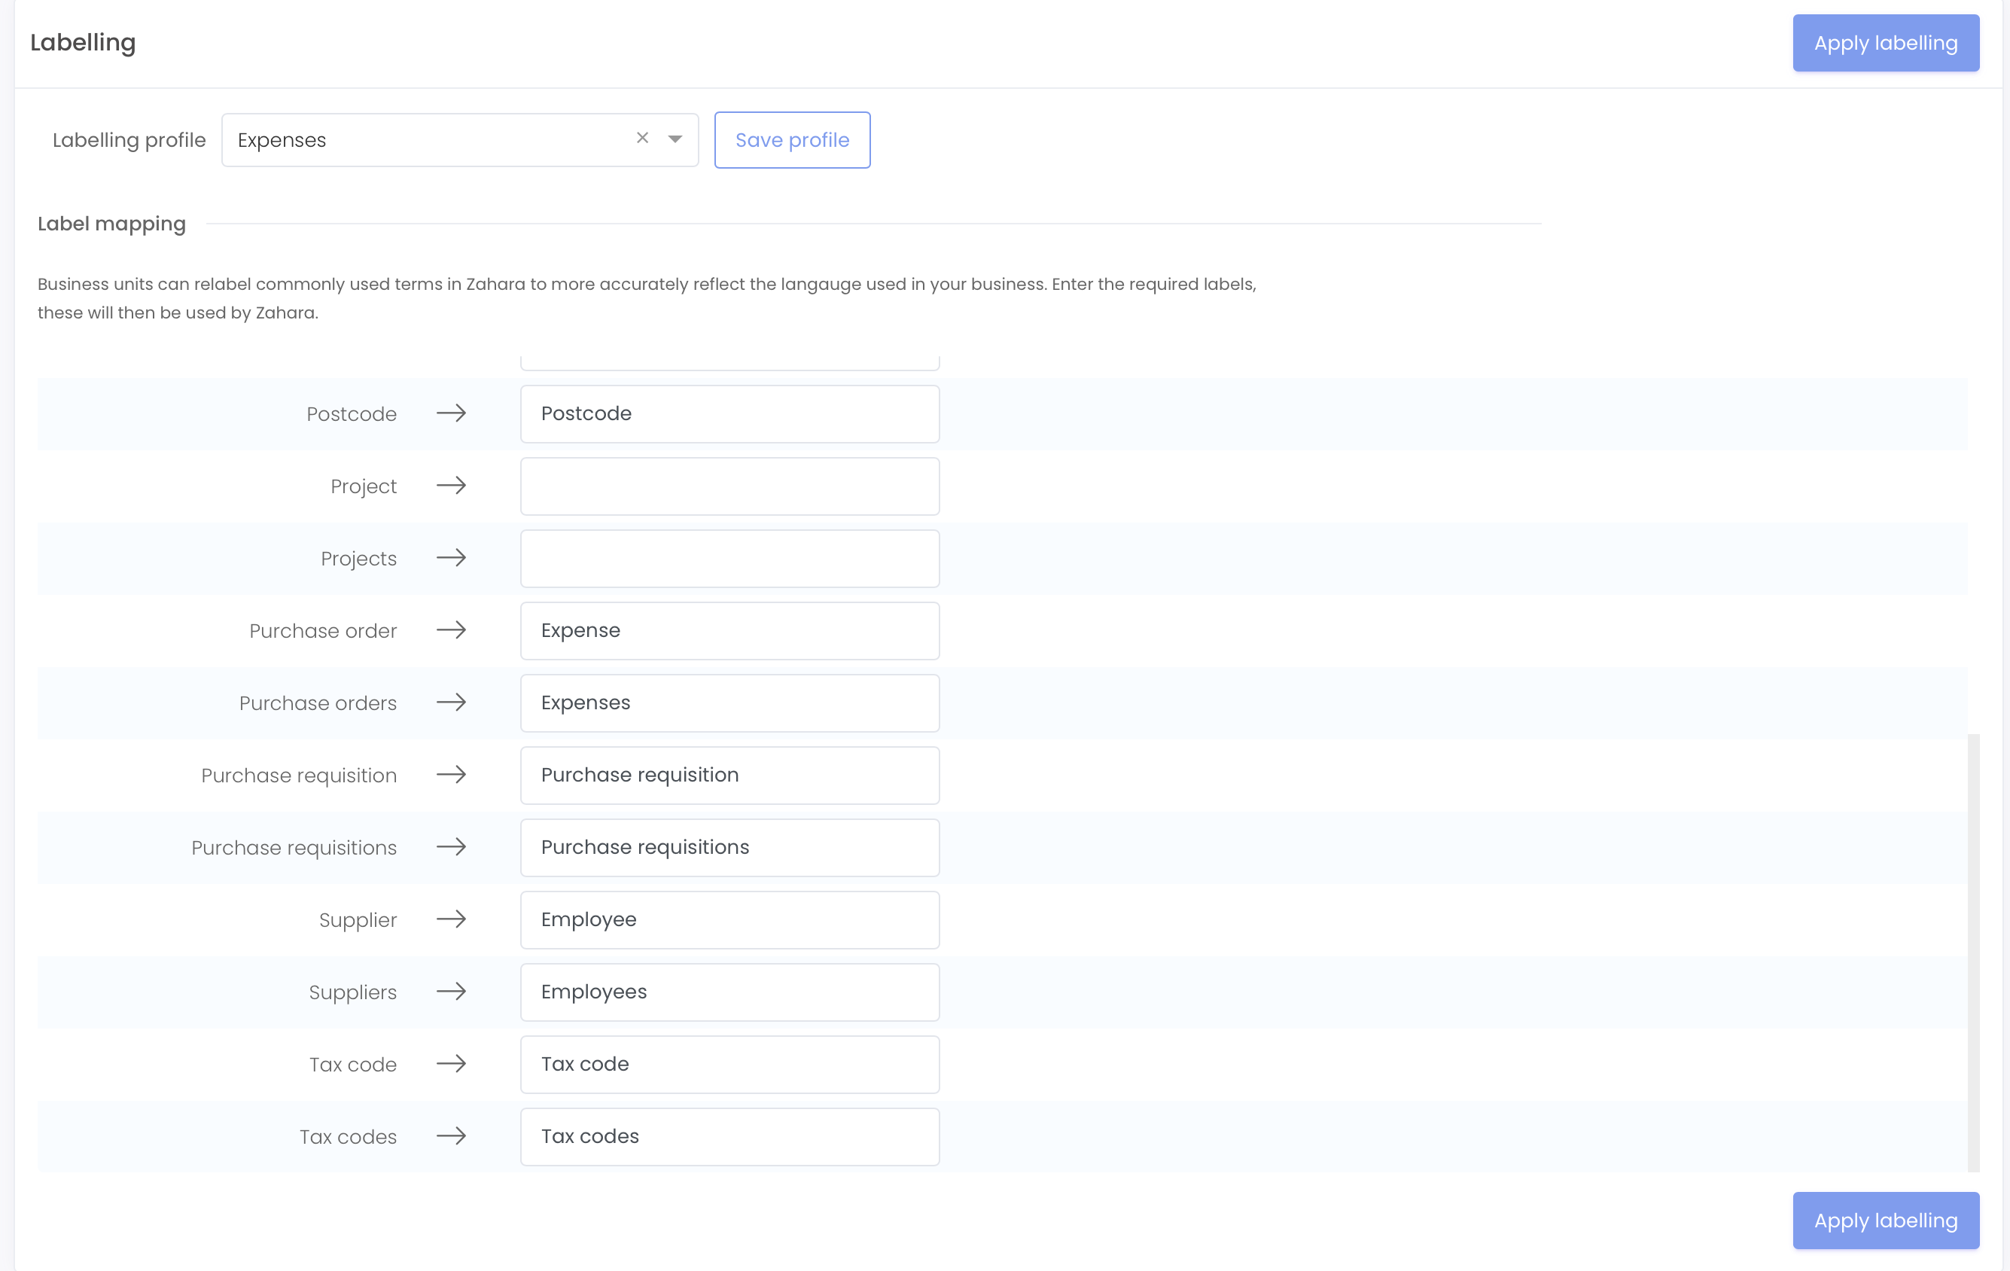The image size is (2010, 1271).
Task: Click the Employee mapping input for Supplier
Action: tap(729, 919)
